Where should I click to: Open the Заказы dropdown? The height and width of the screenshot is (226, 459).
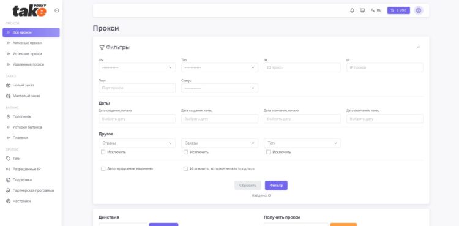tap(220, 143)
